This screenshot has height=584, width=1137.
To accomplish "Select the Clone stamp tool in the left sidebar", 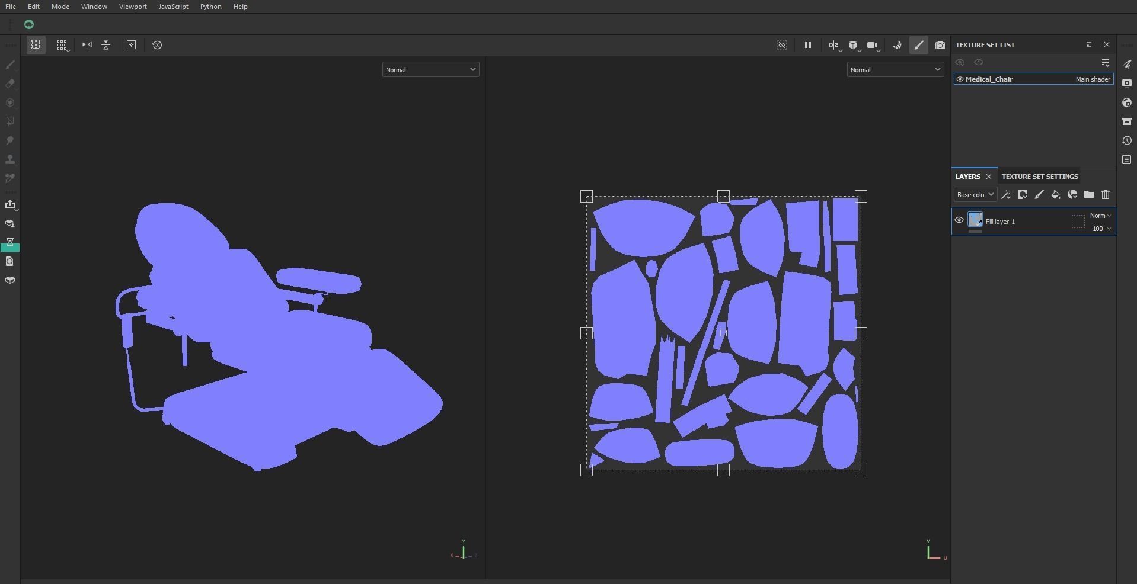I will click(10, 159).
